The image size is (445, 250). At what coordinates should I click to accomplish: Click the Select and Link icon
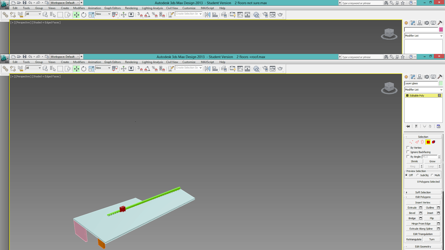coord(5,68)
